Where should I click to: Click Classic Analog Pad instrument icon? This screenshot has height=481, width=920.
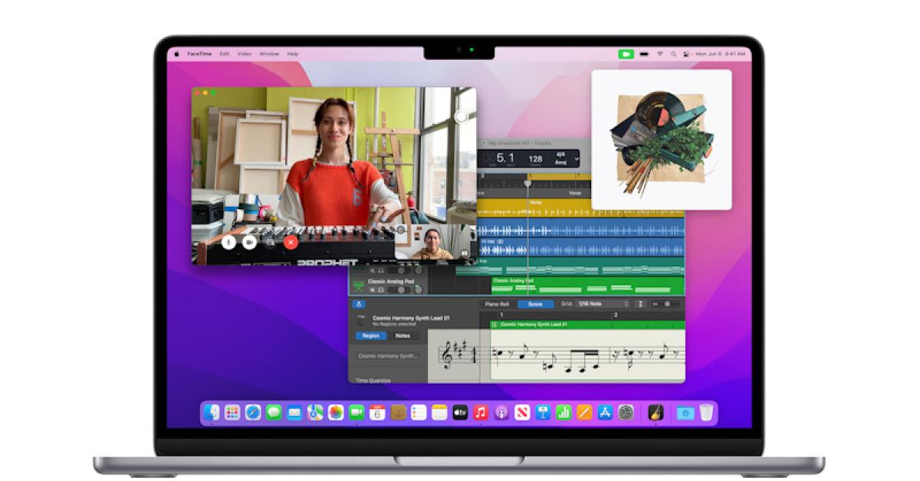click(x=358, y=286)
